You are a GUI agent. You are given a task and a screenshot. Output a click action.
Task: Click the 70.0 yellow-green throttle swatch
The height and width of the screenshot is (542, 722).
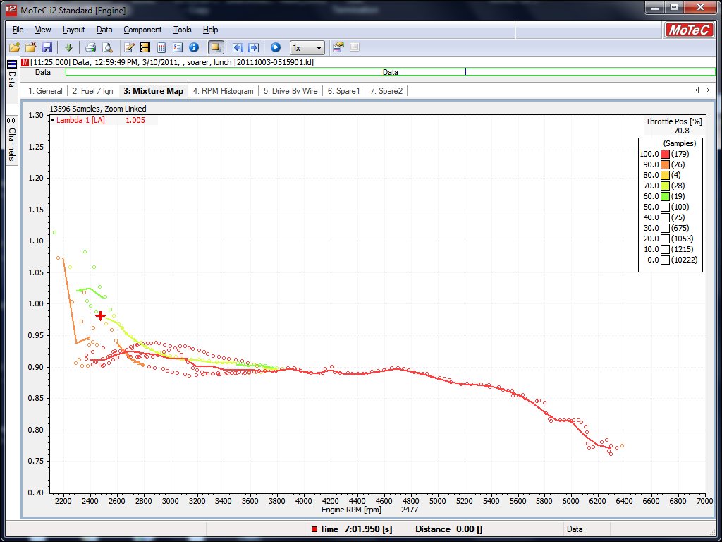666,186
